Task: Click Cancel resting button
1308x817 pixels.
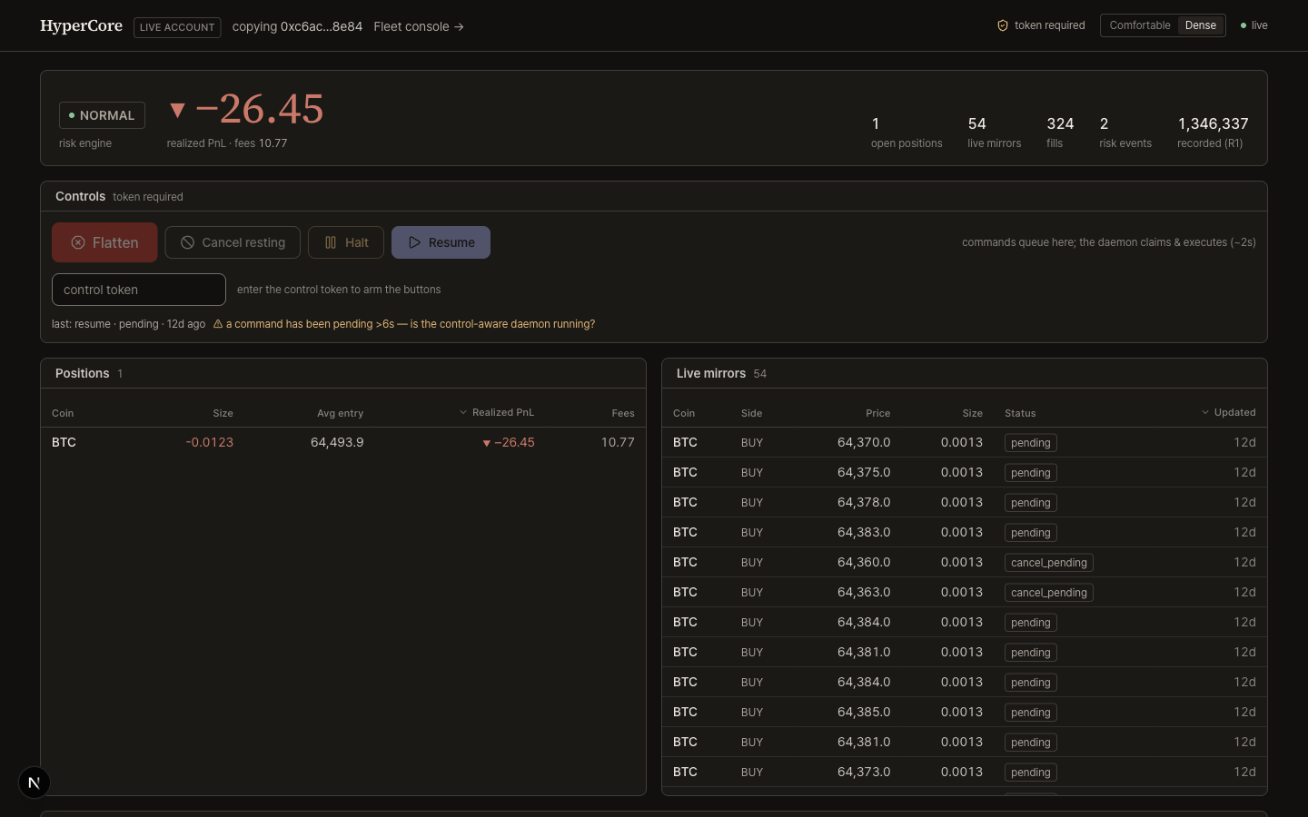Action: [x=233, y=242]
